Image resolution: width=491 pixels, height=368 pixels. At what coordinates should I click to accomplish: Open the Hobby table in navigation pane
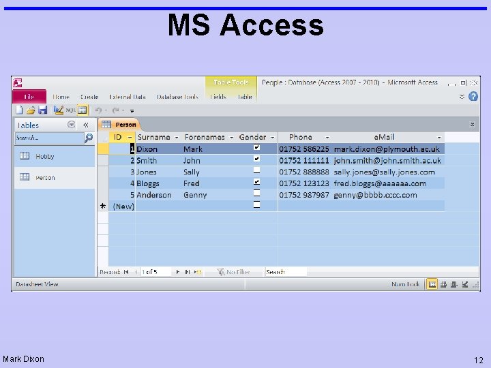point(55,156)
